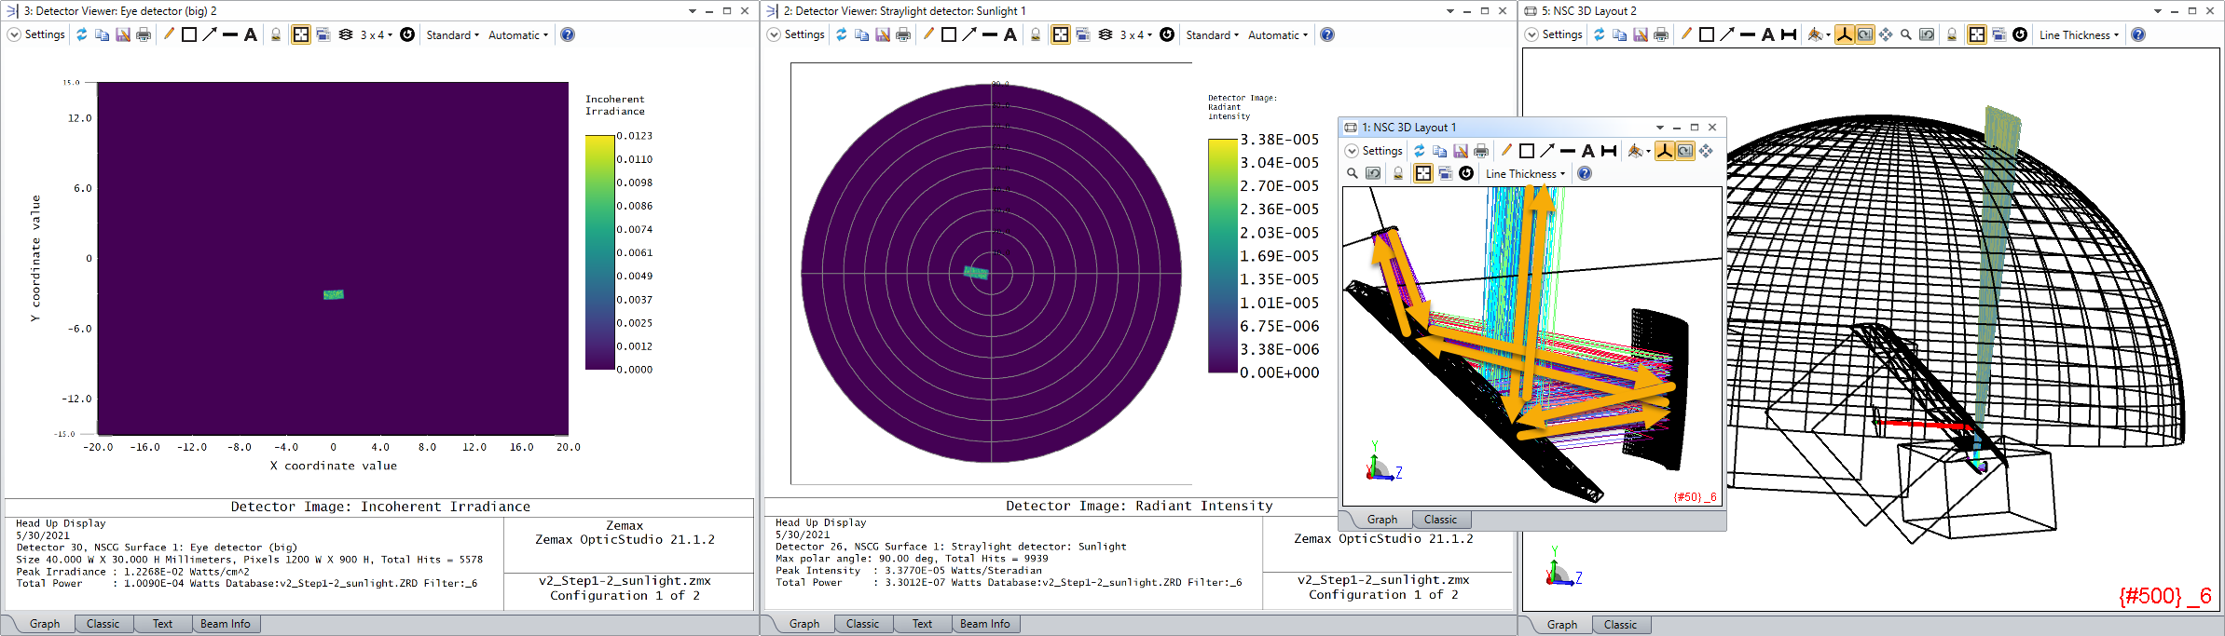Expand Settings in NSC 3D Layout 1
The width and height of the screenshot is (2225, 636).
coord(1374,151)
